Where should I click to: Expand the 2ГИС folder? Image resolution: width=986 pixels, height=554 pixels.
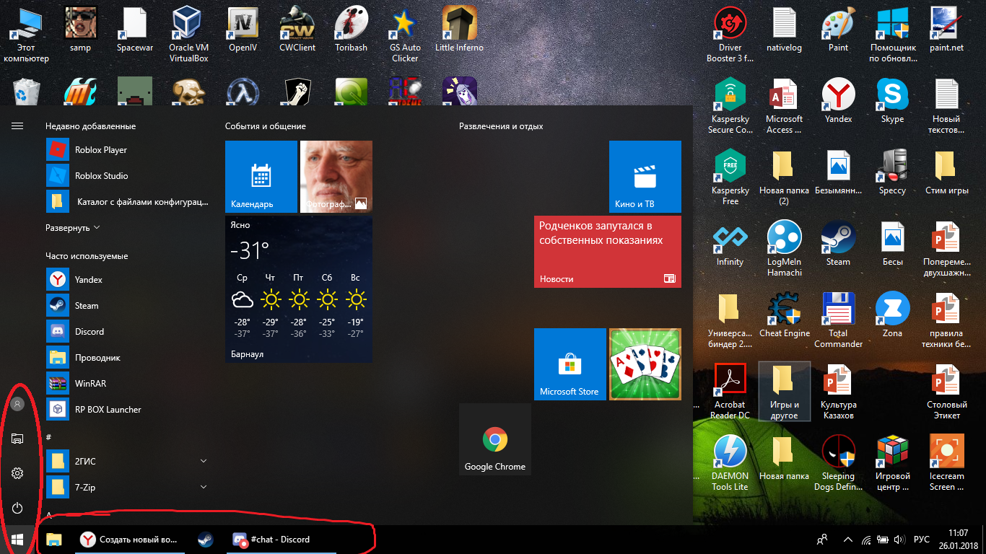click(x=128, y=462)
